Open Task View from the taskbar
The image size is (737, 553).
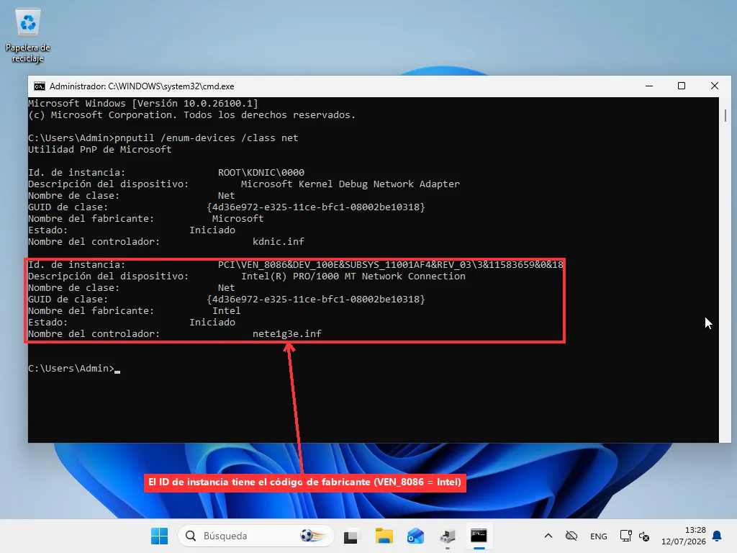pos(351,536)
